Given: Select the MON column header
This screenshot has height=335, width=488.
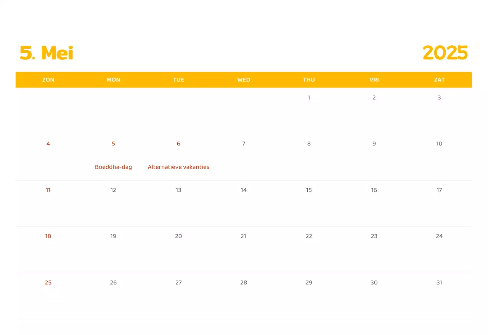Looking at the screenshot, I should point(113,80).
